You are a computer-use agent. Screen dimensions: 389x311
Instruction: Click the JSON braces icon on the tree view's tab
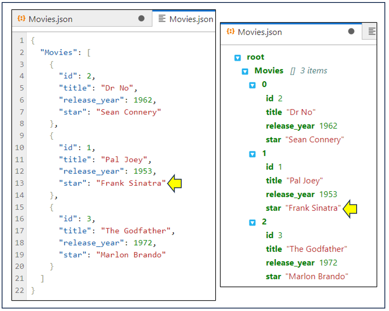click(x=231, y=32)
